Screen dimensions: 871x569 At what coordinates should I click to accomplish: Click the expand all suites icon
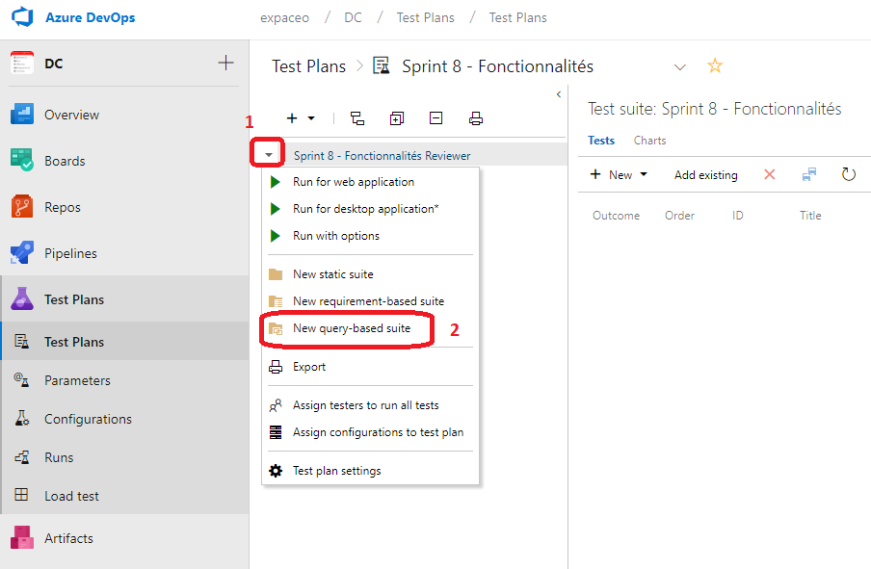(397, 118)
